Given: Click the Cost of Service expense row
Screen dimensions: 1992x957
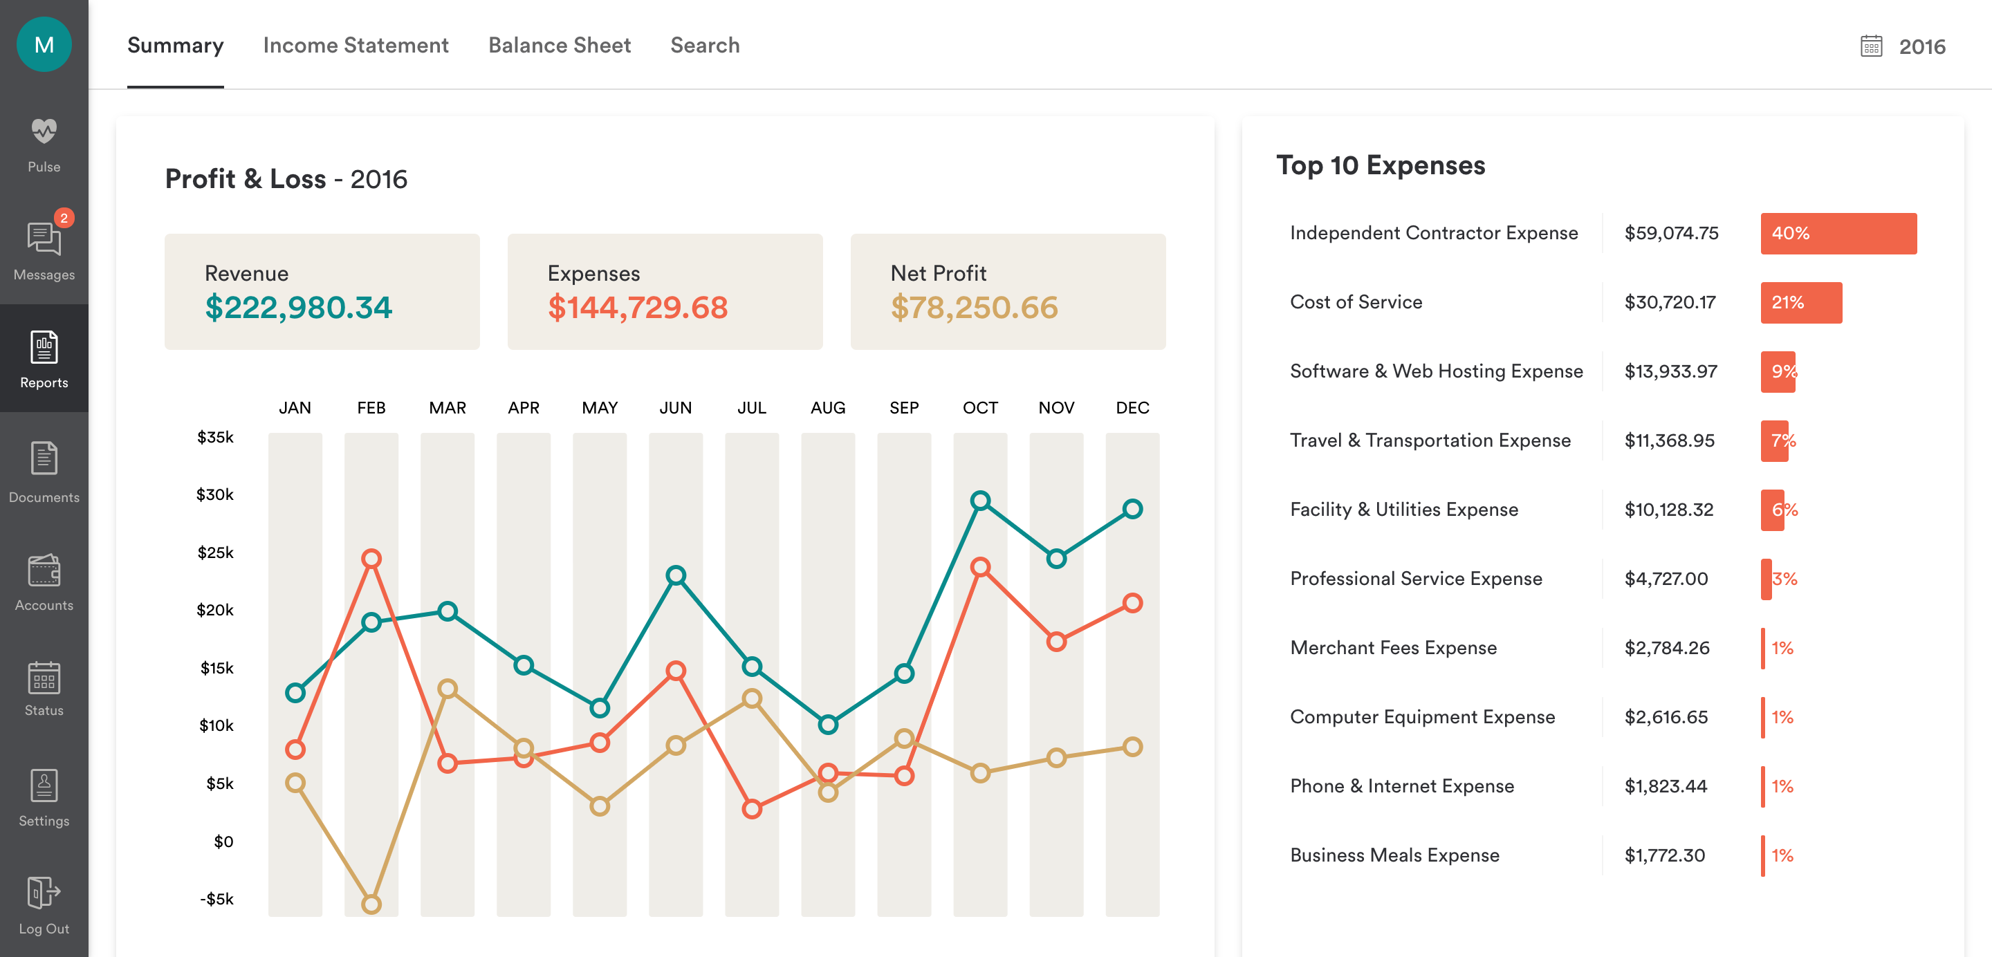Looking at the screenshot, I should coord(1356,302).
